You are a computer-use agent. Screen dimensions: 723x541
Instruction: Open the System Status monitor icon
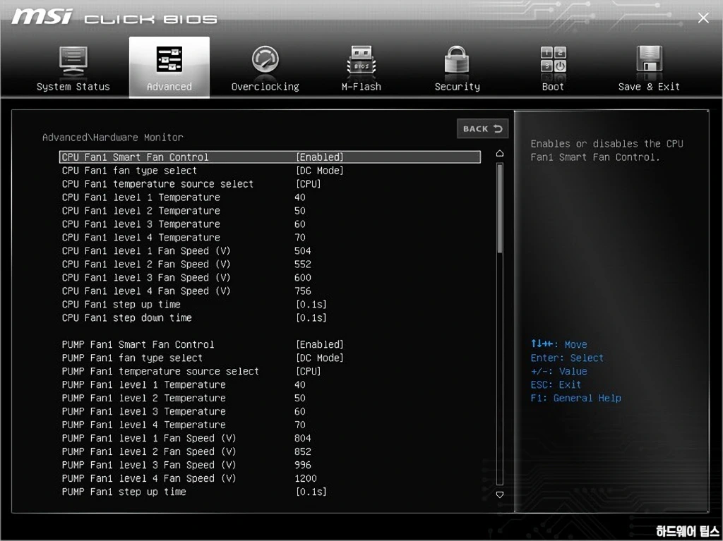(73, 61)
